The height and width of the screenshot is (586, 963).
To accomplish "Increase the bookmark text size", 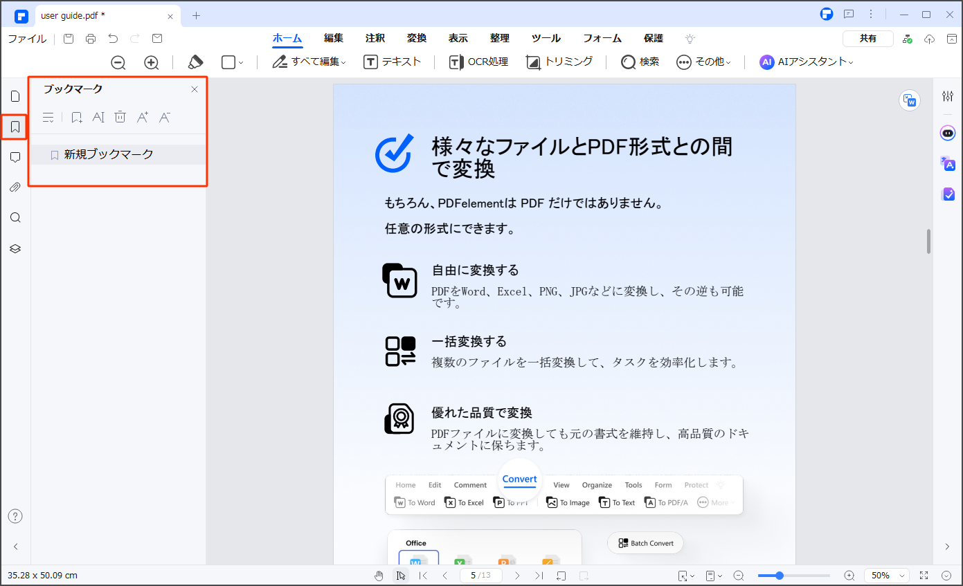I will (142, 117).
